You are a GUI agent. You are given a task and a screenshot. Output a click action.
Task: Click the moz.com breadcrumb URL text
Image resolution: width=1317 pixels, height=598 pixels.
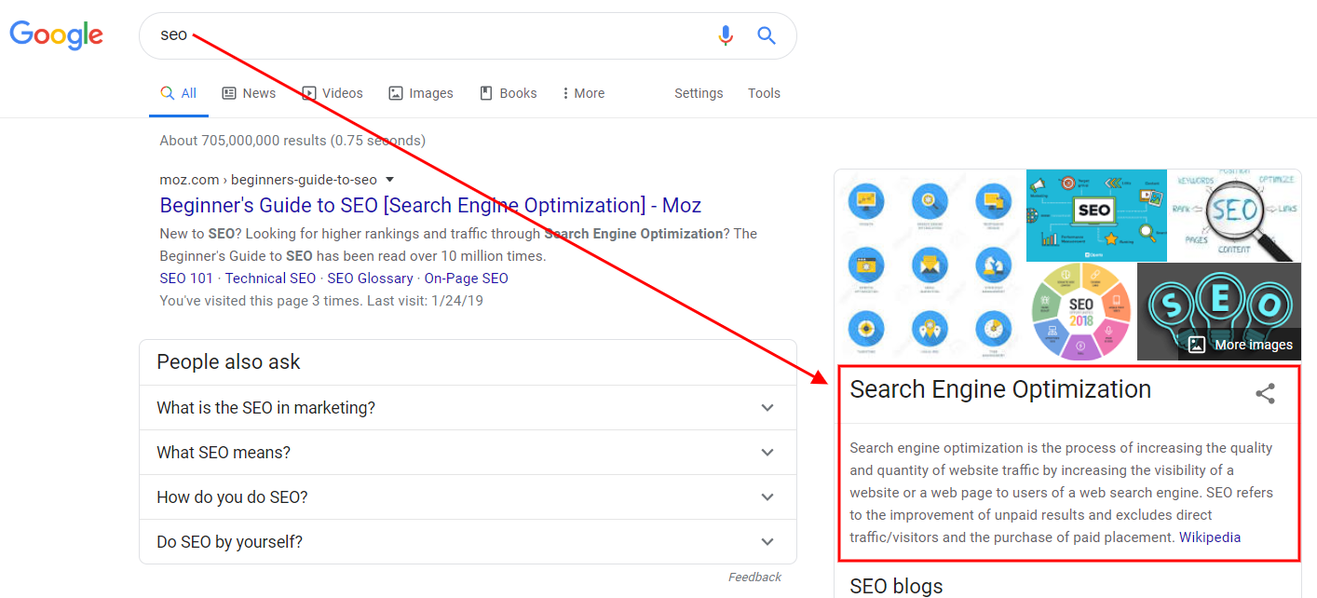click(268, 180)
